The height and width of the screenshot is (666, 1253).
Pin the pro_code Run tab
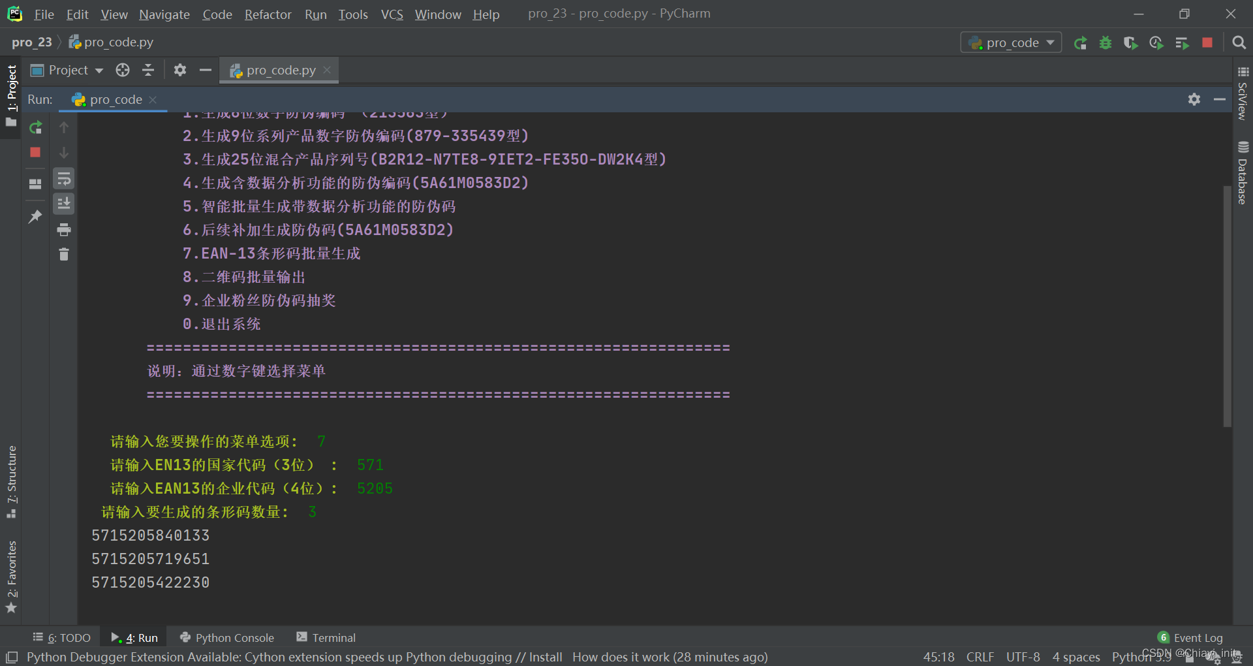(36, 216)
